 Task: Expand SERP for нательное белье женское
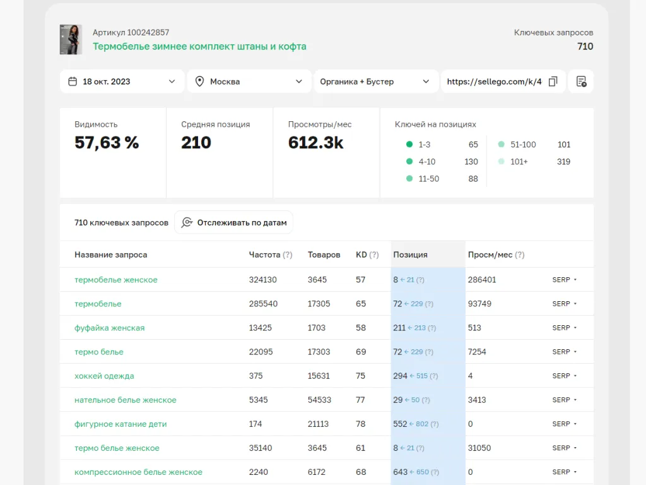(565, 400)
